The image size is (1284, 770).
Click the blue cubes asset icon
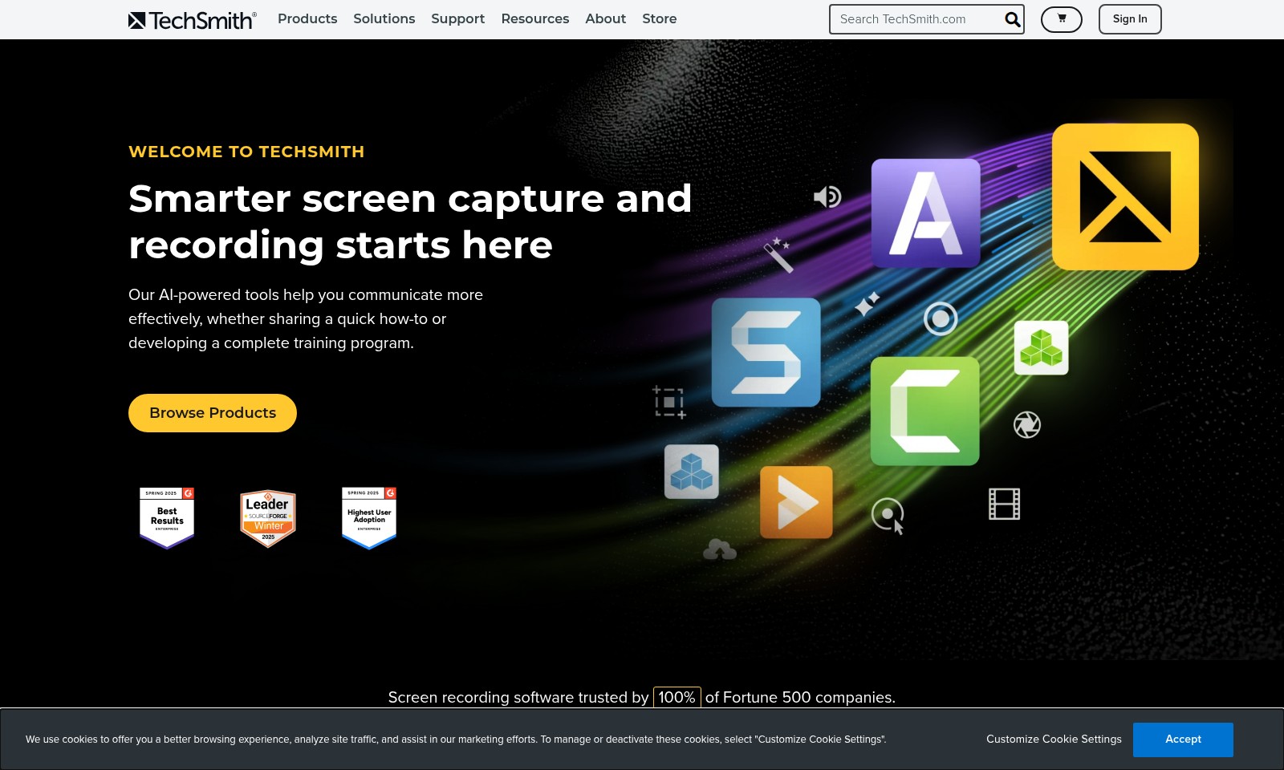tap(692, 472)
